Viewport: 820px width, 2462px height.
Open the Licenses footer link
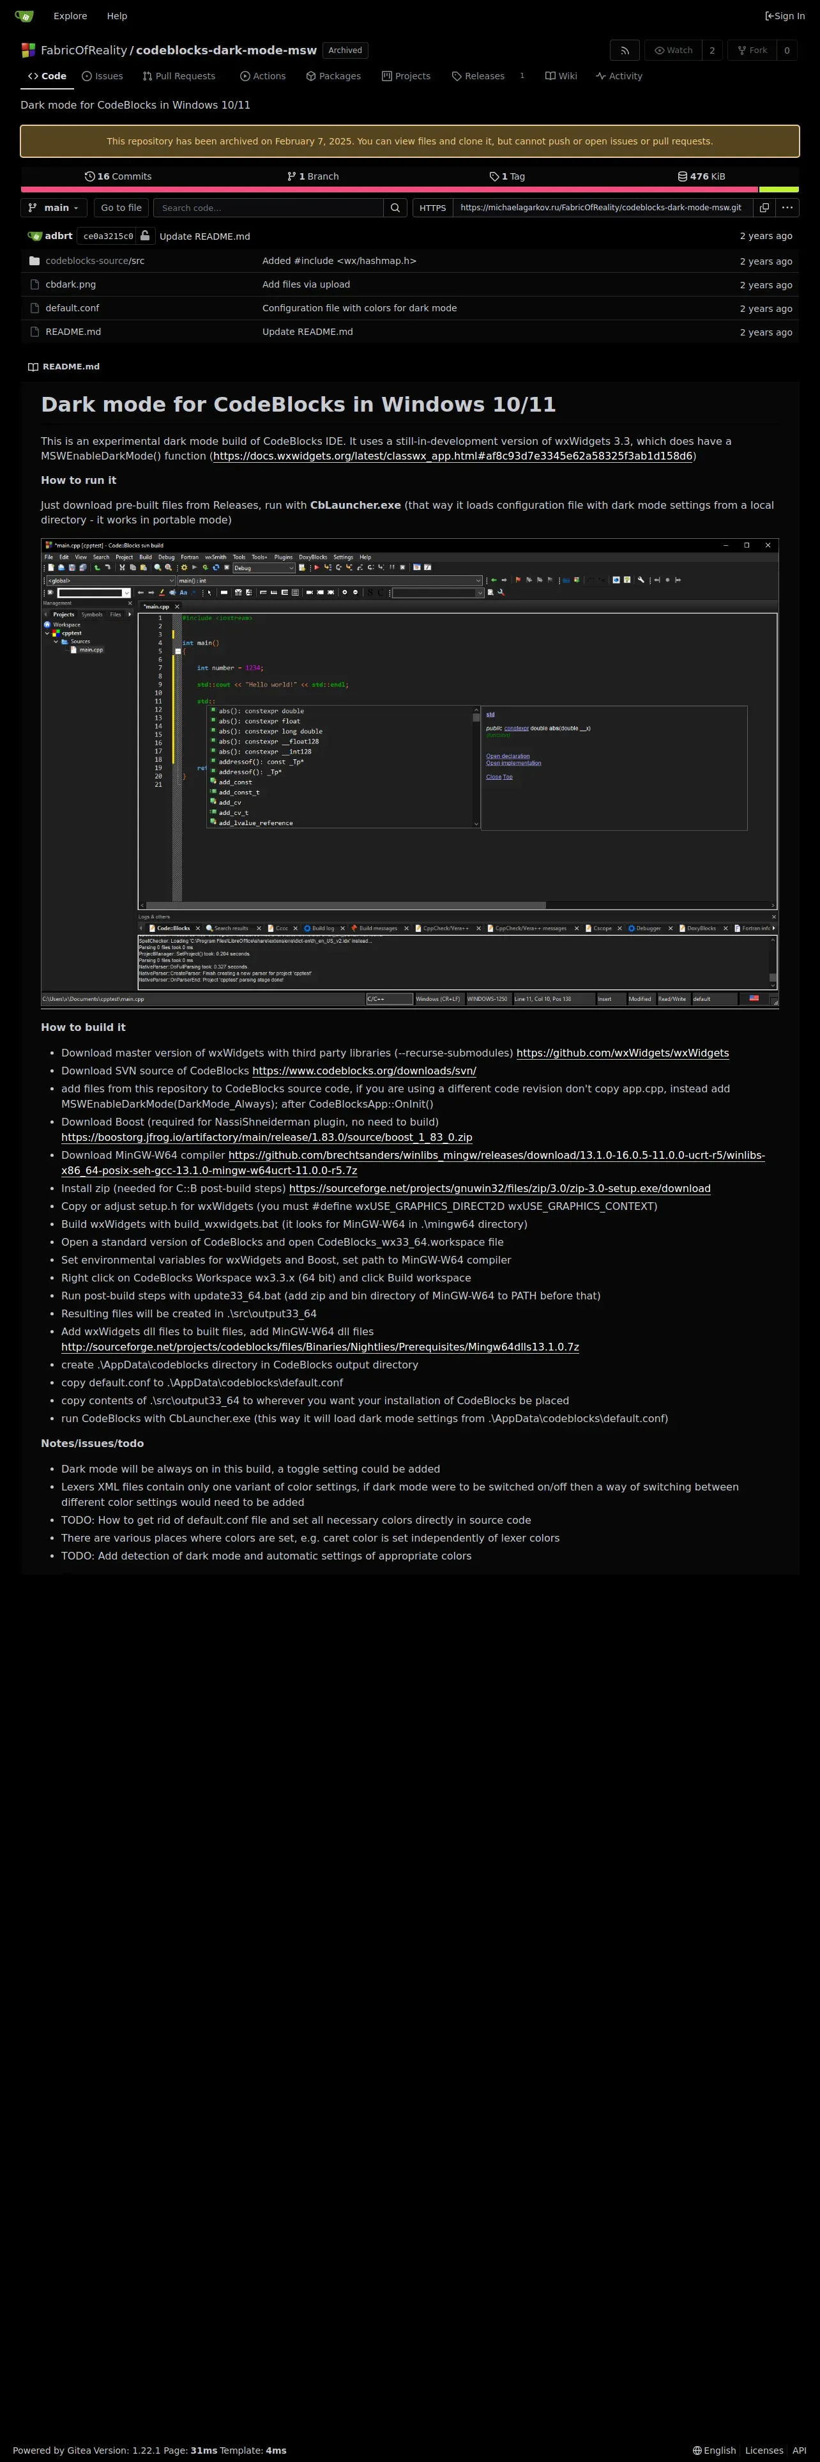[x=764, y=2450]
